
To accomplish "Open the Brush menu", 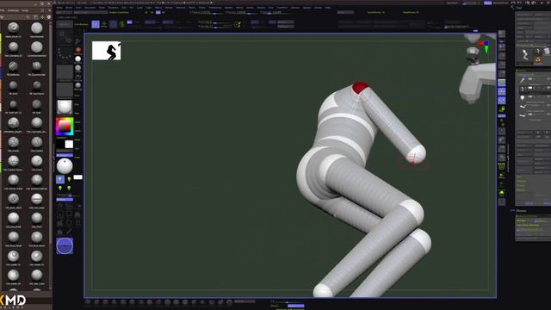I will (x=69, y=8).
